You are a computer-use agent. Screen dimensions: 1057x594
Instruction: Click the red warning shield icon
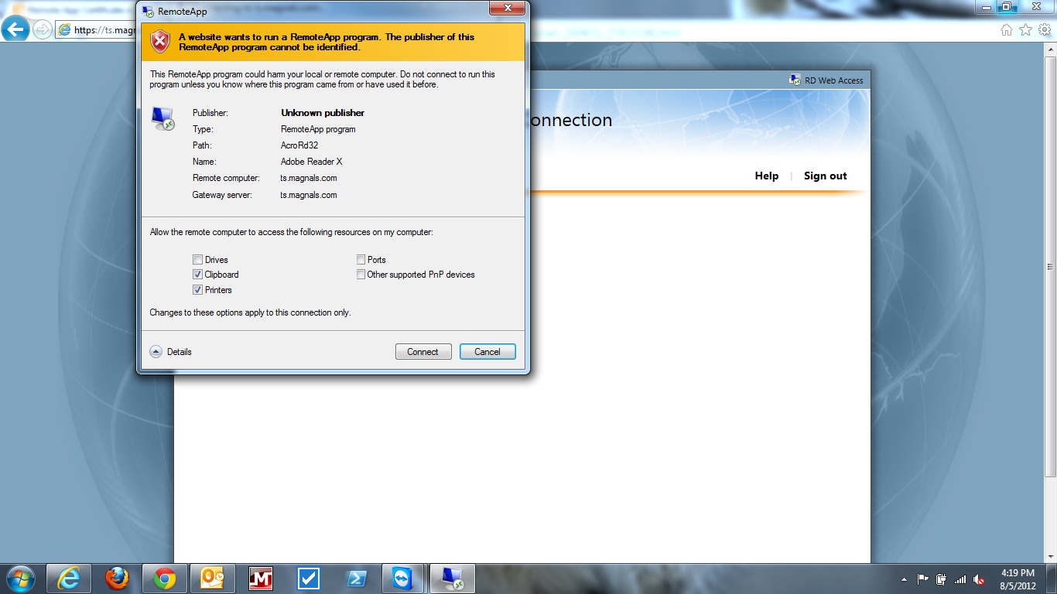[x=160, y=42]
